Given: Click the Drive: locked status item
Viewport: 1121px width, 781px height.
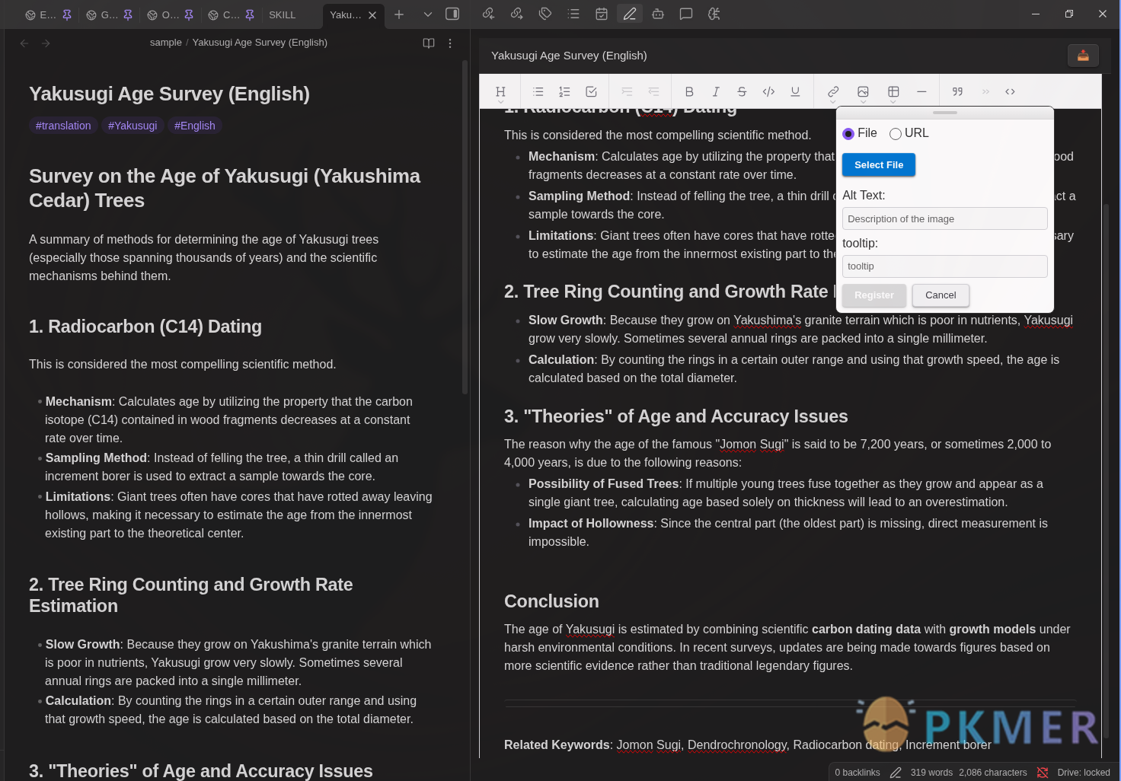Looking at the screenshot, I should 1084,773.
